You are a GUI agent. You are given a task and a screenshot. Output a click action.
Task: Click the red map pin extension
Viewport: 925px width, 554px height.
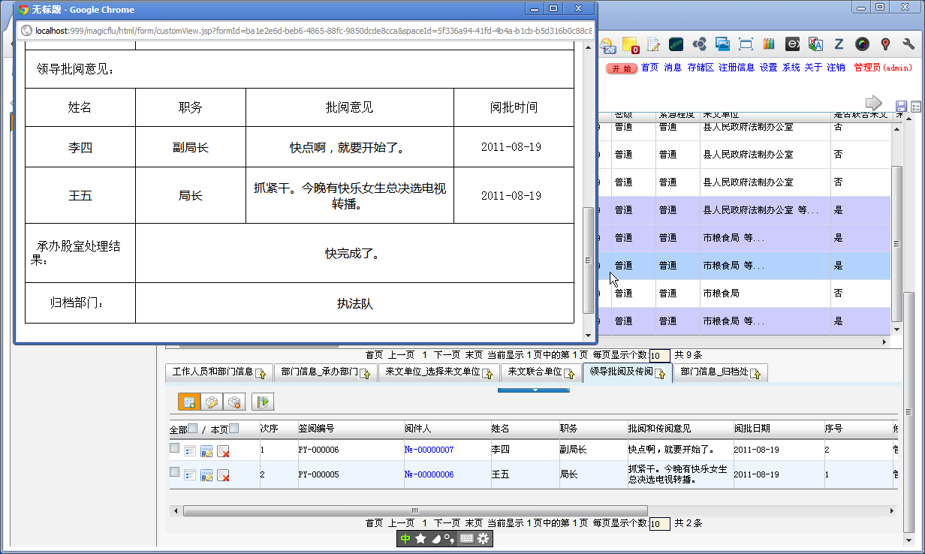click(885, 45)
